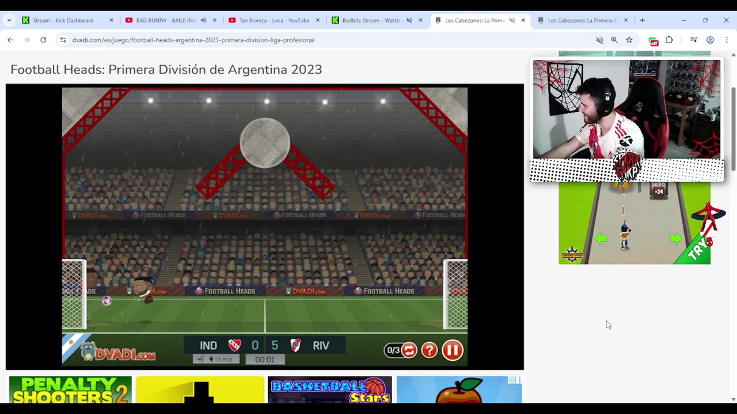Close the Bedbitz Stream tab
Screen dimensions: 737x414
click(420, 20)
